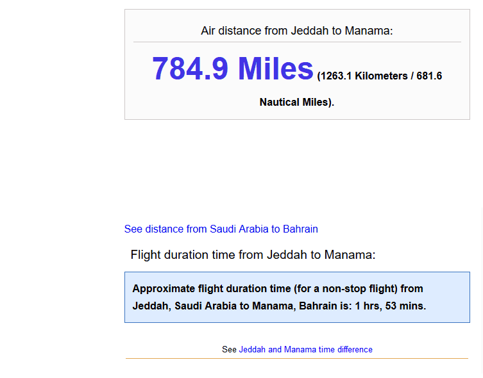Click the large blue word 'Miles'

point(275,69)
